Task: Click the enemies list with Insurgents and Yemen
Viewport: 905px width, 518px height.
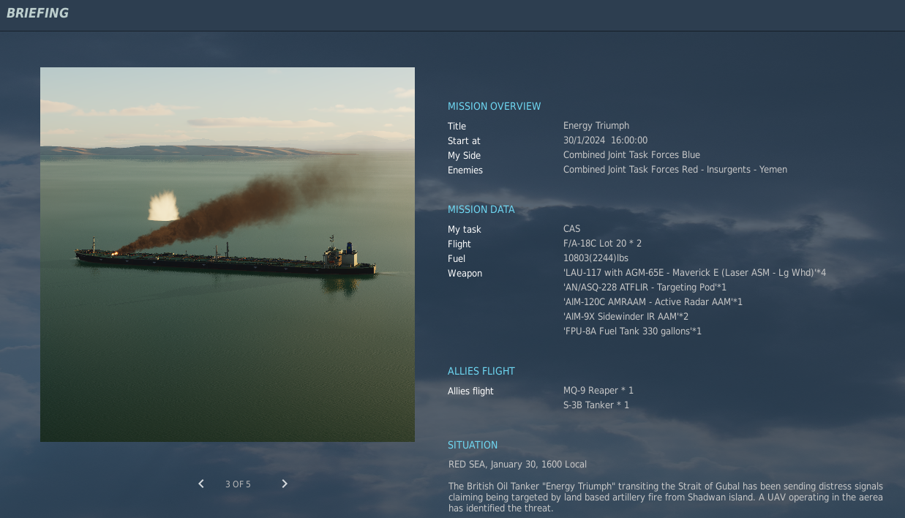Action: [x=675, y=170]
